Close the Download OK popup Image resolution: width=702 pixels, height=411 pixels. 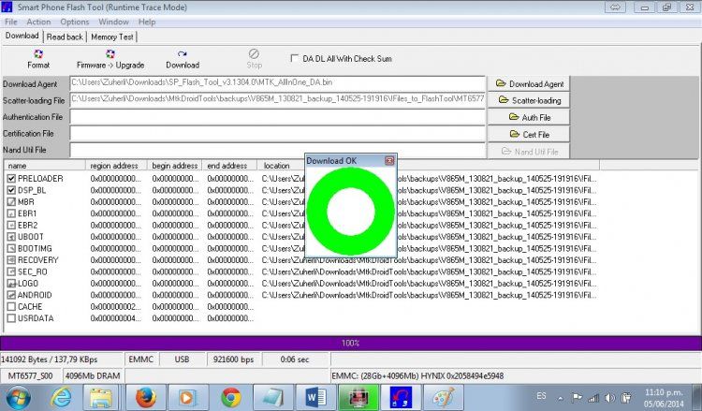coord(389,160)
